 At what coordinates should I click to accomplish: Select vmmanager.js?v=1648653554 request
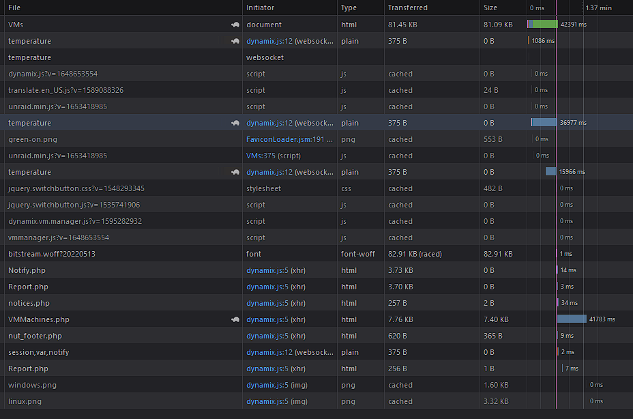59,237
